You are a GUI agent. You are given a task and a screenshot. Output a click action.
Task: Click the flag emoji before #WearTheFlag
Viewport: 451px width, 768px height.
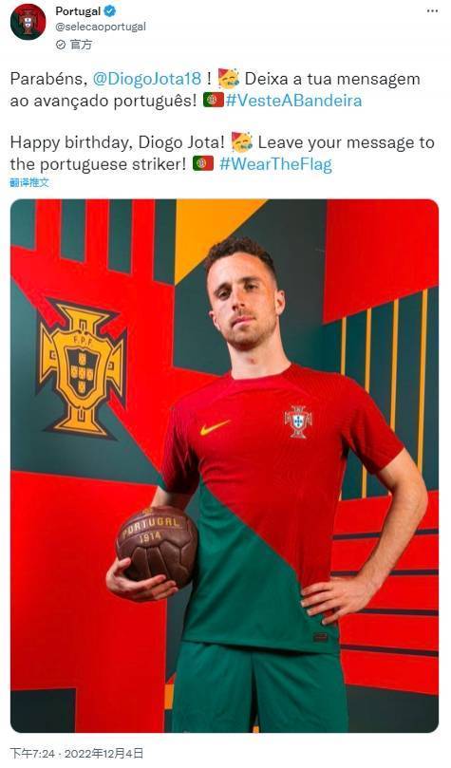(x=203, y=163)
